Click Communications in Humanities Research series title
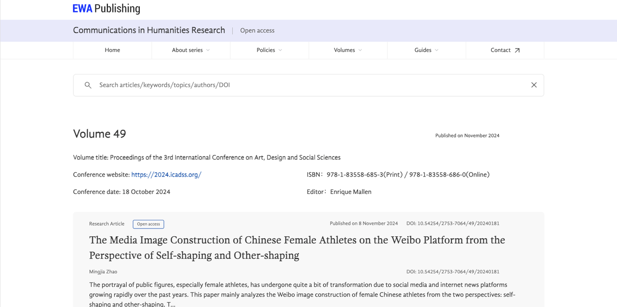Screen dimensions: 617x307 tap(149, 30)
